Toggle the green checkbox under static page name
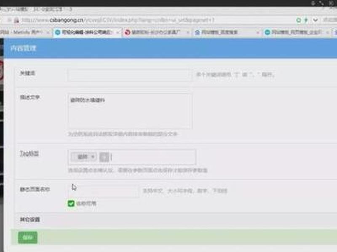337x252 pixels. pos(71,203)
